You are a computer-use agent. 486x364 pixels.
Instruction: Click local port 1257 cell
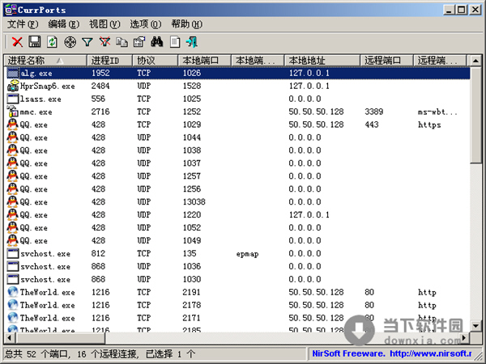pyautogui.click(x=191, y=176)
